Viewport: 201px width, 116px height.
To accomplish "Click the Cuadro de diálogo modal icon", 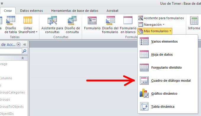I will point(144,80).
